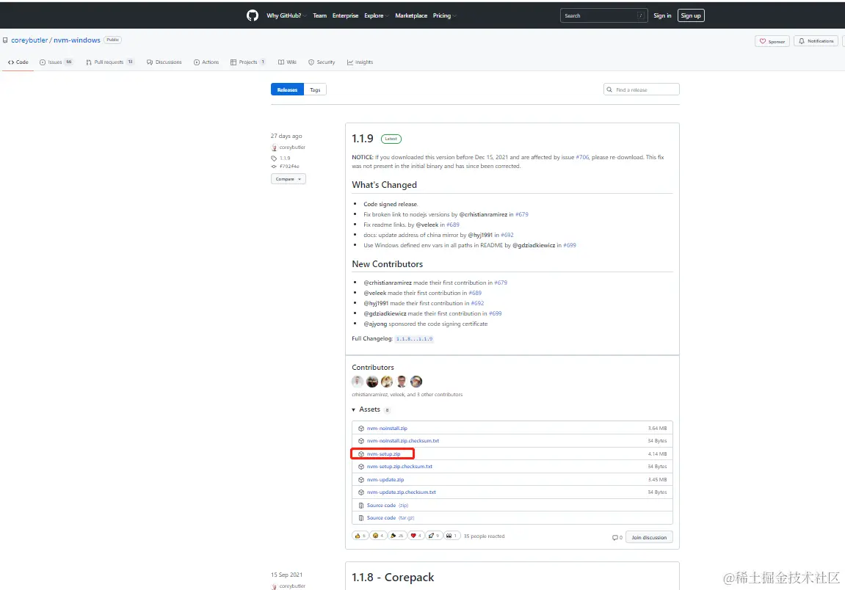Viewport: 845px width, 590px height.
Task: Open Marketplace from the top navigation
Action: click(411, 15)
